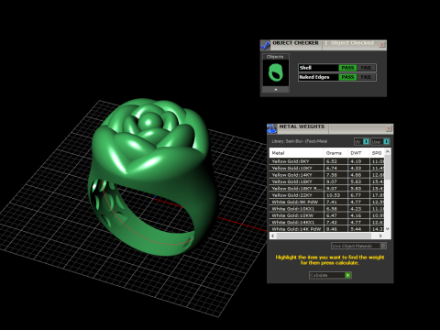Select the Yellow Gold:14KY row
440x330 pixels.
coord(326,175)
